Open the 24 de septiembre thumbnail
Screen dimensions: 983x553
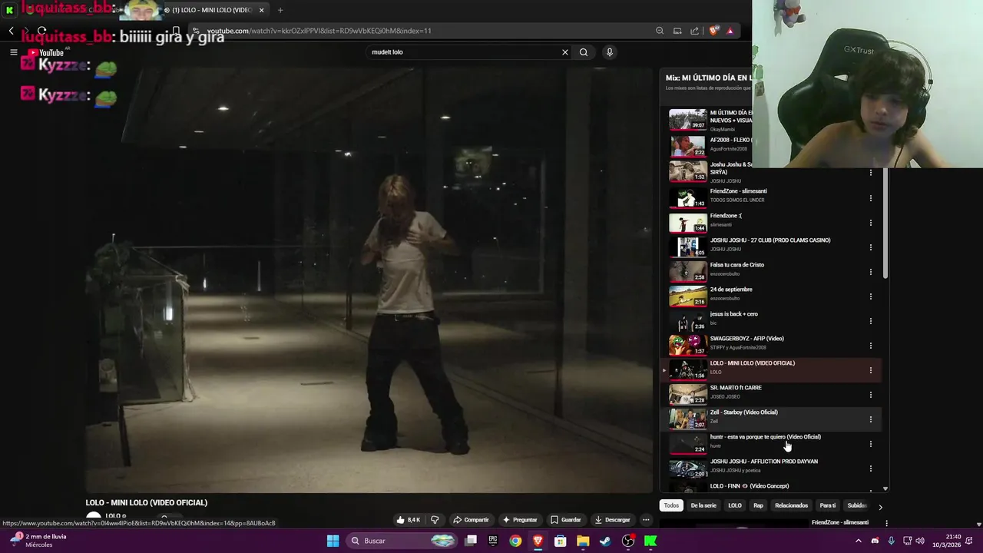point(687,296)
